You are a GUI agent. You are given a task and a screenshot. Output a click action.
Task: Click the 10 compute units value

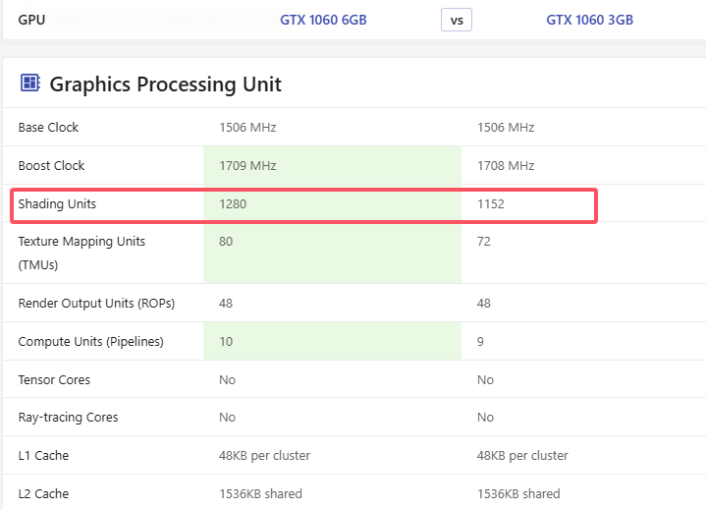tap(226, 342)
